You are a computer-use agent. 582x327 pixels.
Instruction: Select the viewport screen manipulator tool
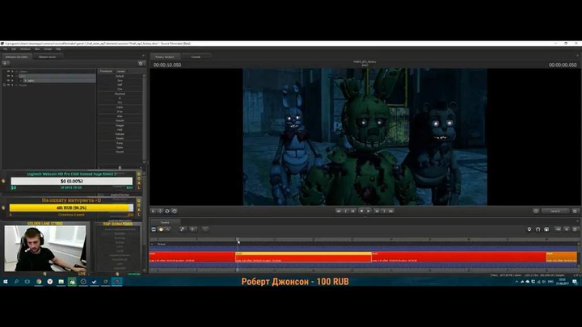(174, 211)
